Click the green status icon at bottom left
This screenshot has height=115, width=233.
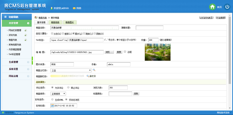click(x=3, y=113)
